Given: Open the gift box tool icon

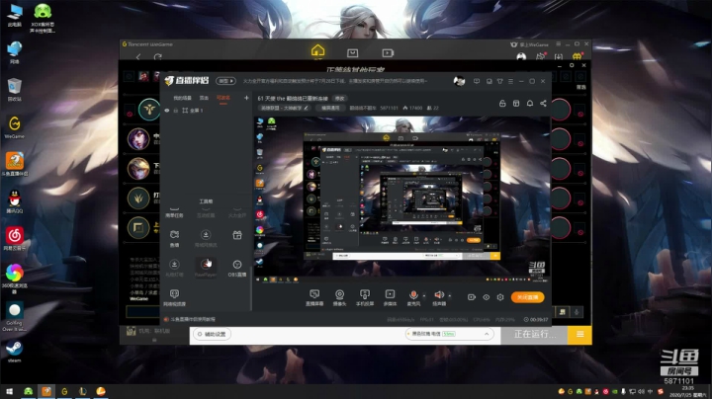Looking at the screenshot, I should (237, 235).
